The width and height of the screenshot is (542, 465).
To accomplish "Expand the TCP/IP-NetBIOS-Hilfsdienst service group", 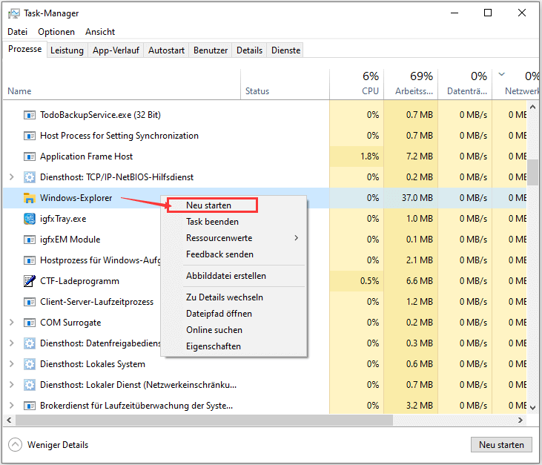I will 11,177.
